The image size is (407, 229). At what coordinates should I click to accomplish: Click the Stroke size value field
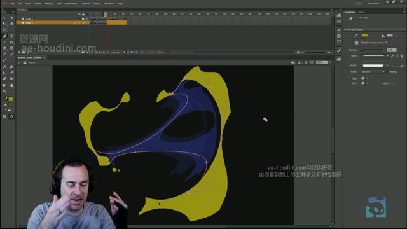(x=392, y=50)
